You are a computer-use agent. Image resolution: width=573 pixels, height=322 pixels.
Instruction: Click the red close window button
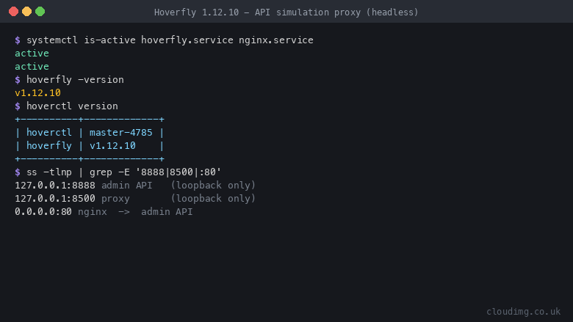coord(13,12)
